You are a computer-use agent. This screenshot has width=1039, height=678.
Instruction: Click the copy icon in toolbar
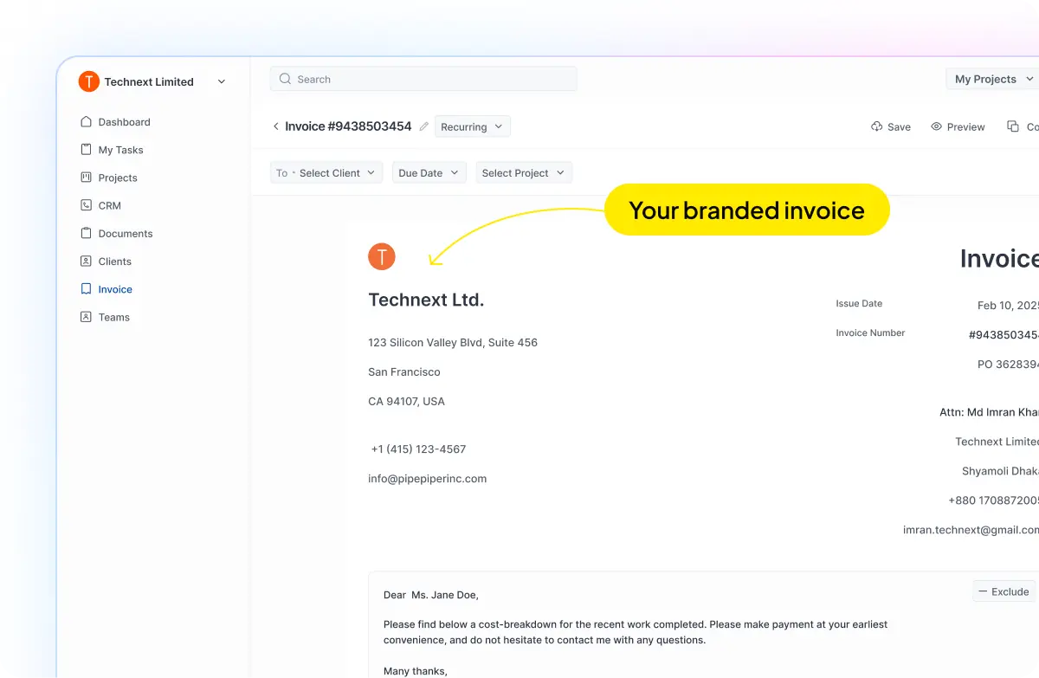coord(1013,126)
